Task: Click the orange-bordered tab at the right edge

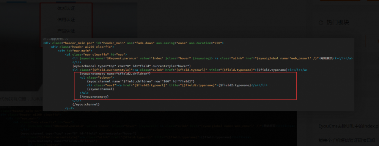Action: tap(372, 41)
